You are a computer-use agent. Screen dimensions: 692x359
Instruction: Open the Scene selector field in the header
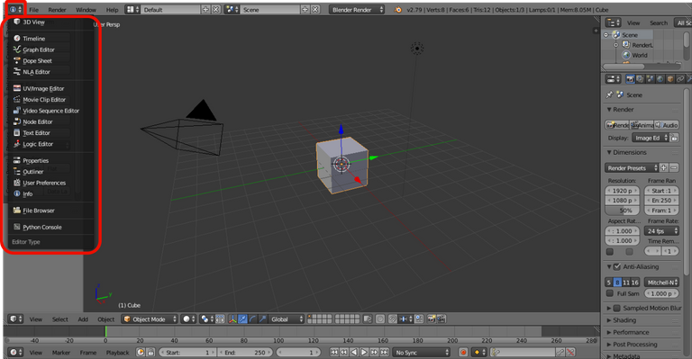[x=271, y=10]
